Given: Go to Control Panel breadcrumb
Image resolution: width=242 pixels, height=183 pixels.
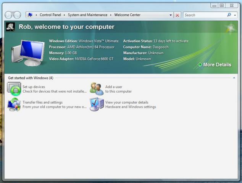Looking at the screenshot, I should pos(50,15).
